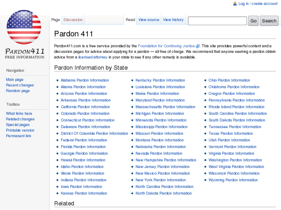Open District Of Columbia Pardon Information
This screenshot has height=210, width=281.
click(94, 133)
